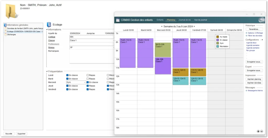Viewport: 268px width, 138px height.
Task: Select the Par groupe configuration
Action: click(250, 50)
